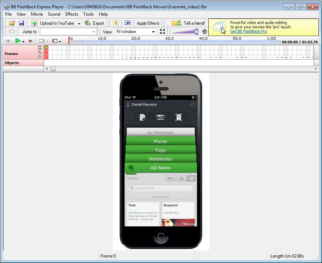Select the Frames track label
Viewport: 322px width, 263px height.
(x=11, y=53)
